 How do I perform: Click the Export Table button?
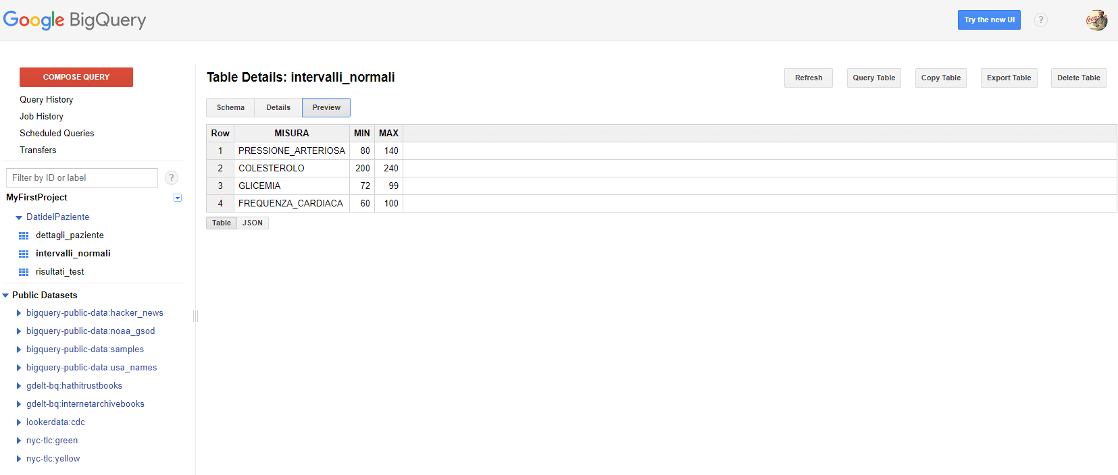[1009, 78]
